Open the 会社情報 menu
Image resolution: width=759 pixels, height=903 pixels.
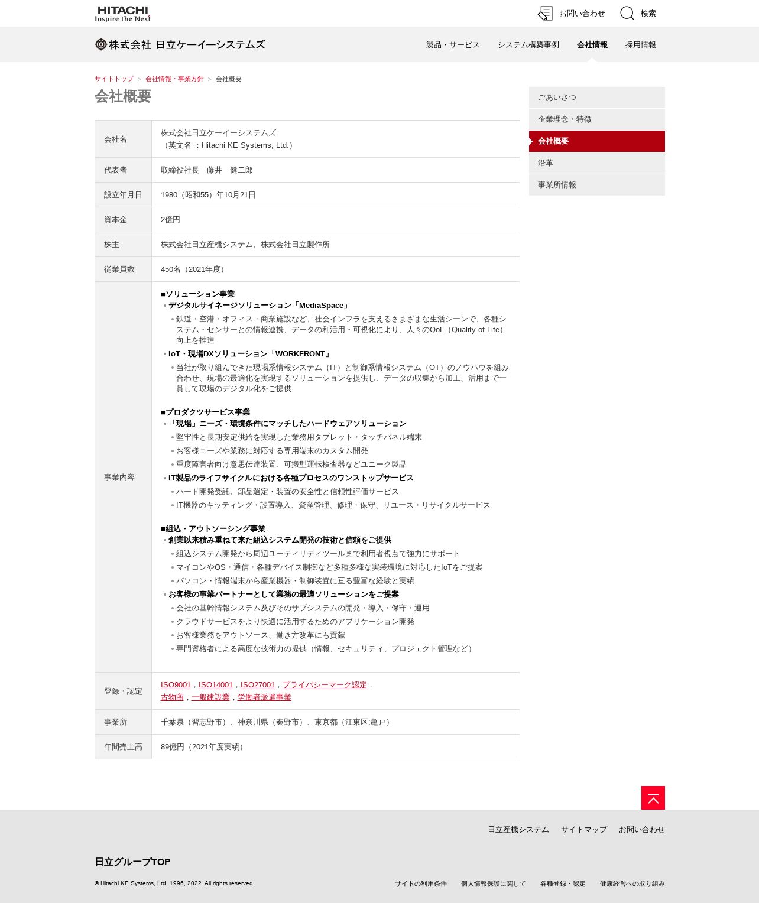click(592, 45)
